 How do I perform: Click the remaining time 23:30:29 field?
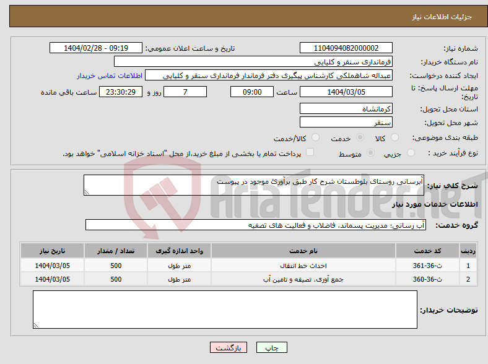coord(121,92)
